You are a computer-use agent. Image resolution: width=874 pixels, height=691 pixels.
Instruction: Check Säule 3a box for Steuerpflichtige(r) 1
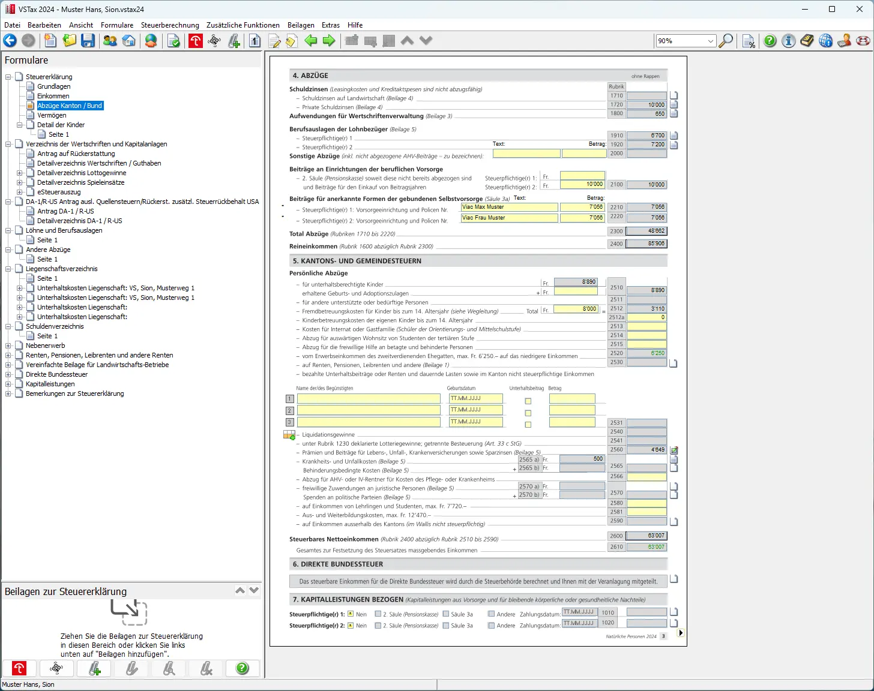[x=446, y=614]
